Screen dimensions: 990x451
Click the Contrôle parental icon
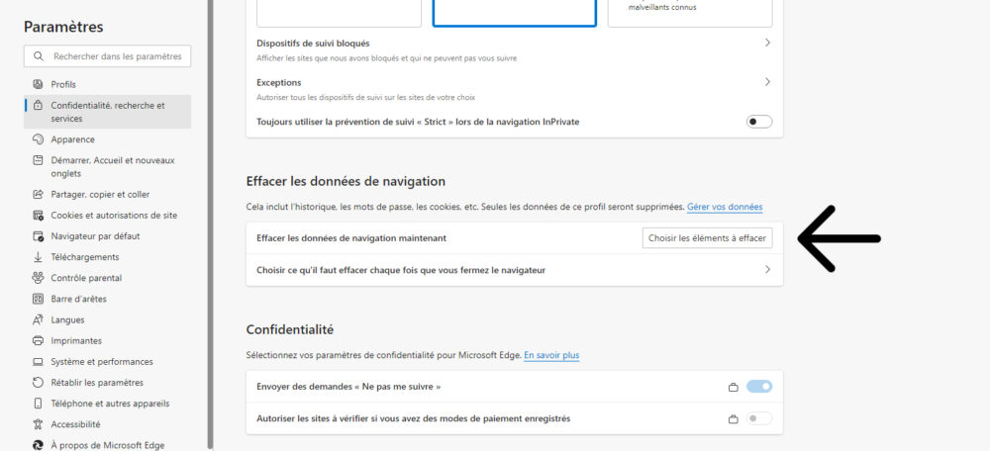pos(38,278)
